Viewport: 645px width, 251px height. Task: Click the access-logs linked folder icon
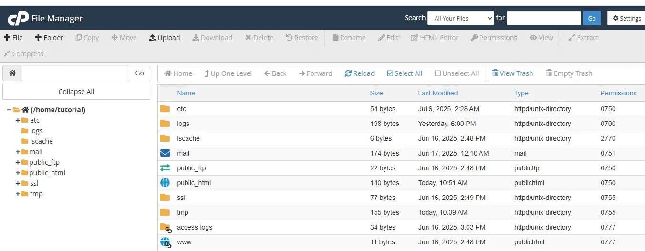tap(166, 228)
